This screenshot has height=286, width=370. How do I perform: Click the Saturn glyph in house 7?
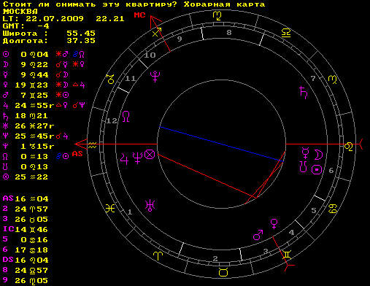point(304,93)
